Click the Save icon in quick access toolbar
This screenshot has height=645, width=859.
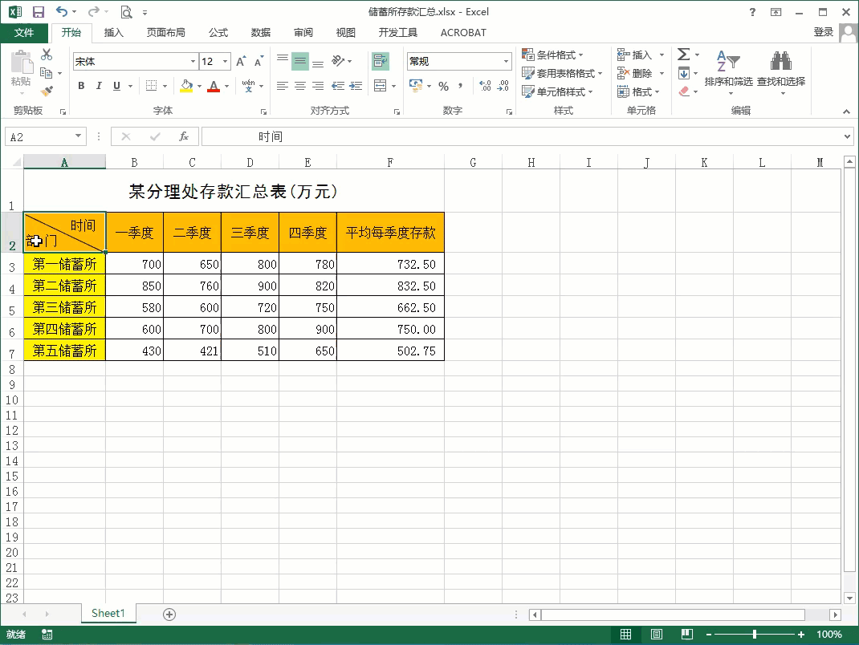(39, 12)
